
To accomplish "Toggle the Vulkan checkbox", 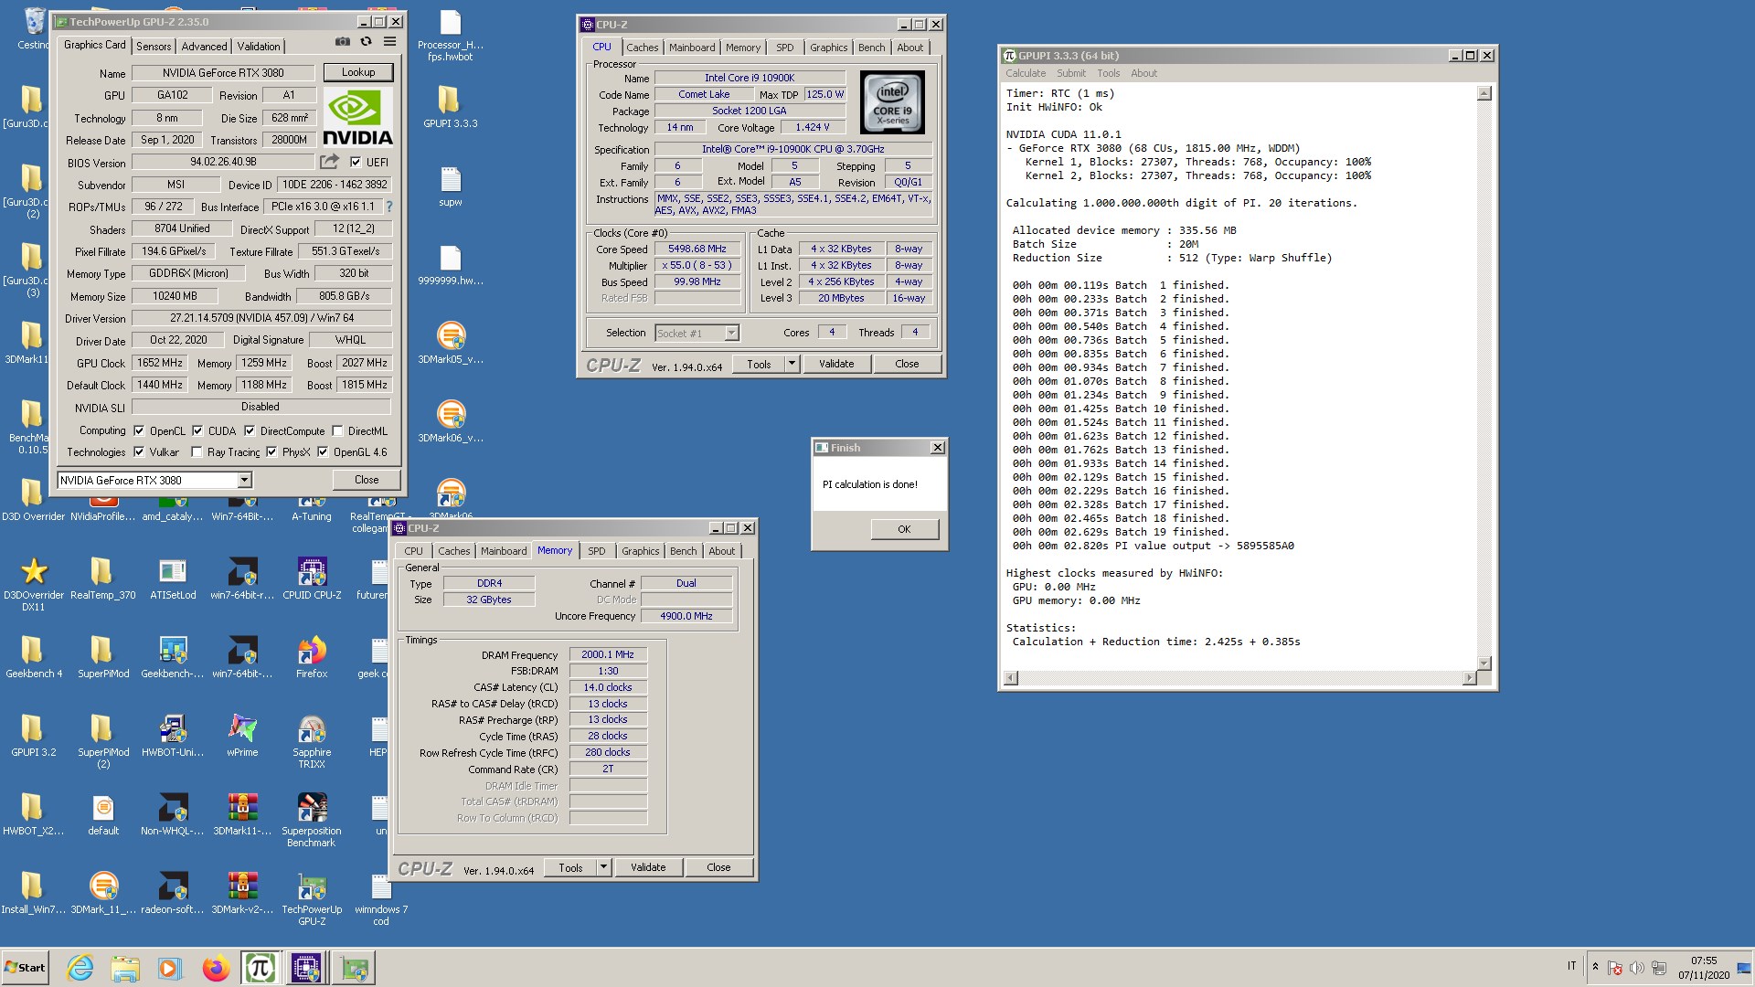I will point(139,451).
